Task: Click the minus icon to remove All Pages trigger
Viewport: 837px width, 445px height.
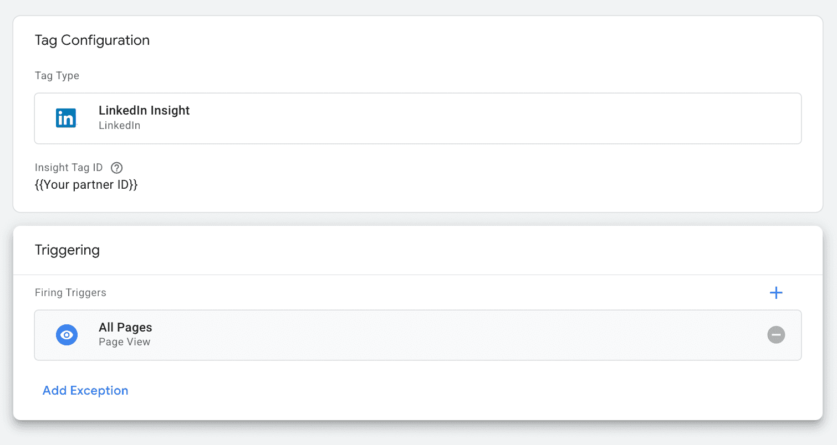Action: (x=776, y=335)
